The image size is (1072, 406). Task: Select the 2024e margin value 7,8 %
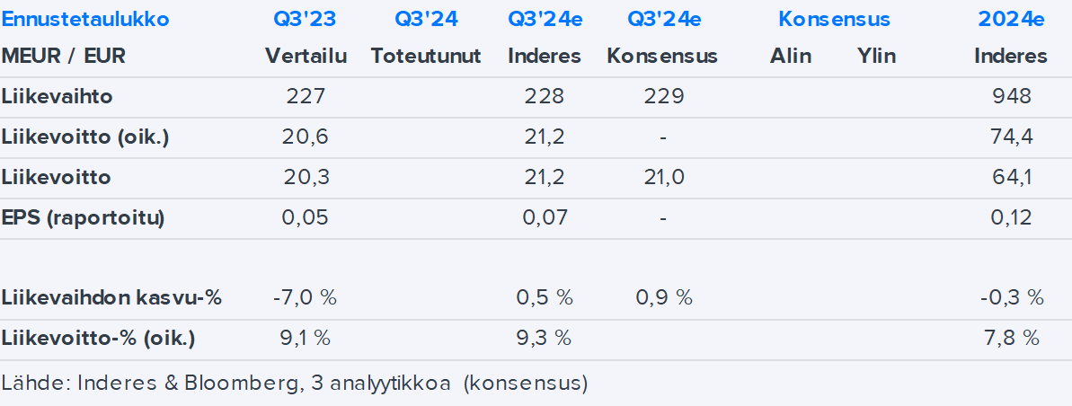coord(1012,338)
